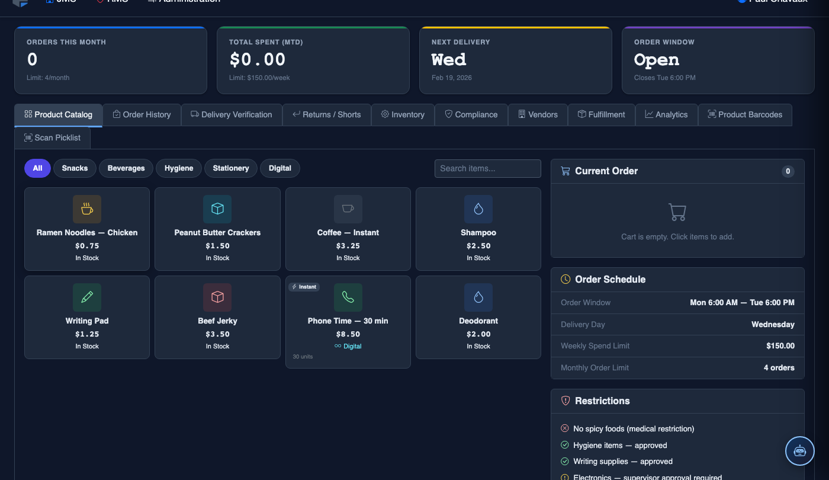Click the Writing Pad pencil icon
Viewport: 829px width, 480px height.
tap(87, 297)
